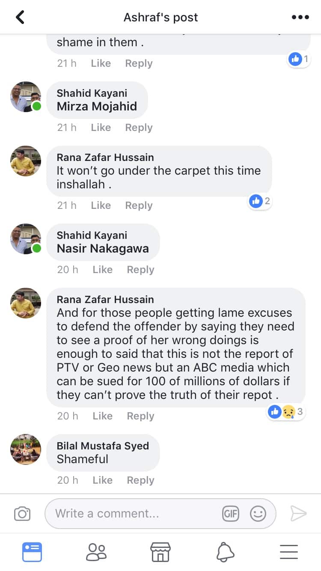Tap the send comment arrow icon
The height and width of the screenshot is (571, 321).
point(298,513)
